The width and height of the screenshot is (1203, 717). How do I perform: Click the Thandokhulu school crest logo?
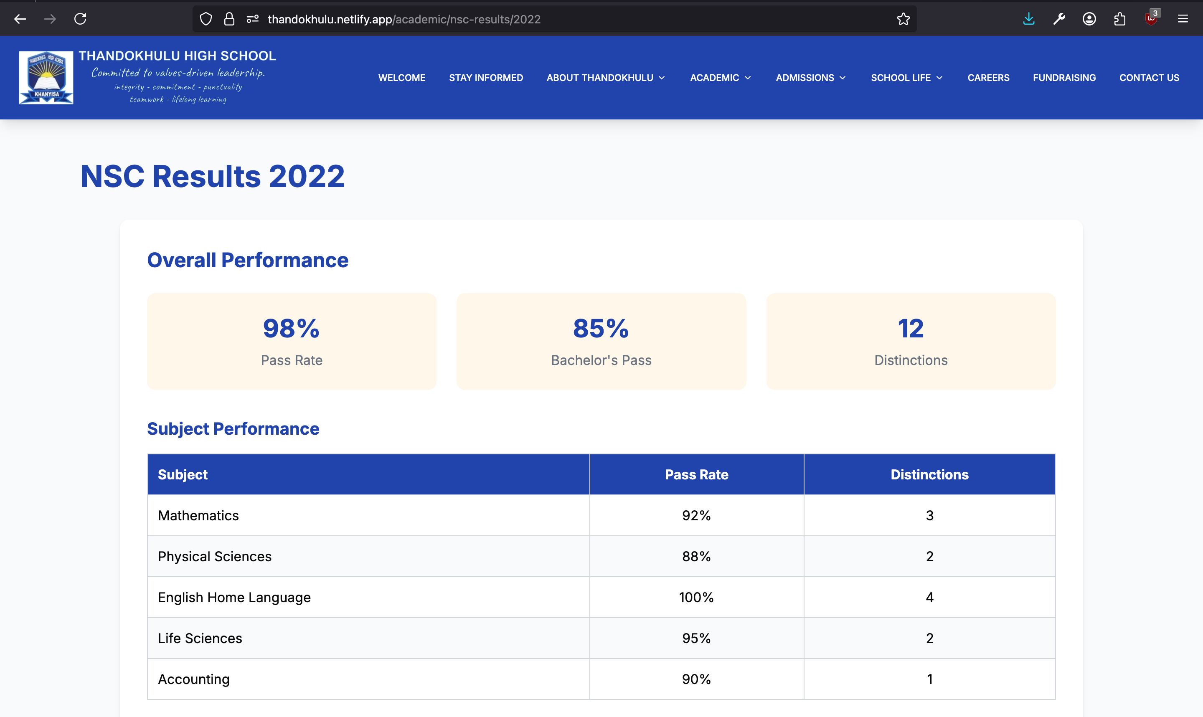[x=46, y=77]
